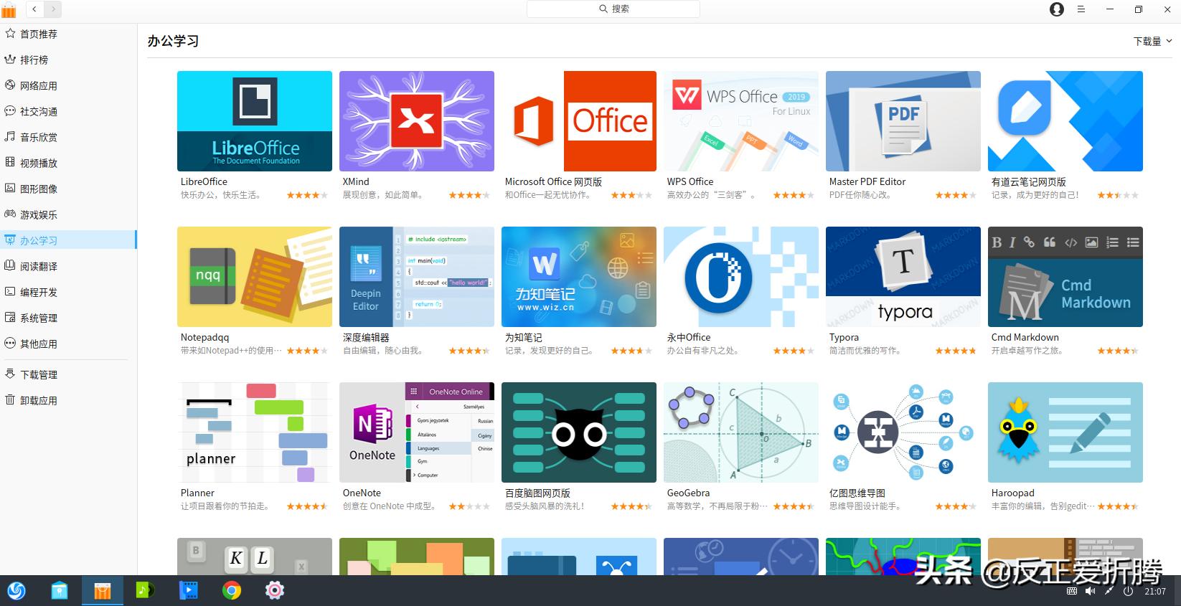Open 卸载应用 uninstall page
The image size is (1181, 606).
68,400
